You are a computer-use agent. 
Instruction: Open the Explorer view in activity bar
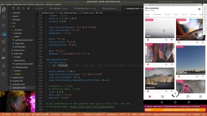[x=4, y=9]
